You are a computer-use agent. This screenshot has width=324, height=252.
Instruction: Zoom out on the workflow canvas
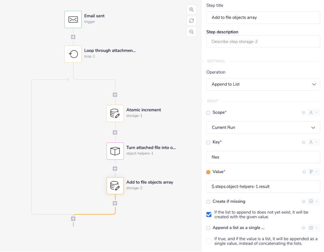[x=192, y=32]
